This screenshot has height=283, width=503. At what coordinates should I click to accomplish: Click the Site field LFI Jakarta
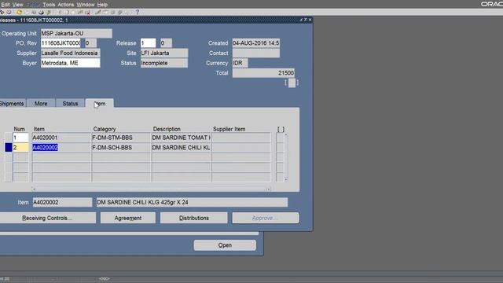pos(164,53)
